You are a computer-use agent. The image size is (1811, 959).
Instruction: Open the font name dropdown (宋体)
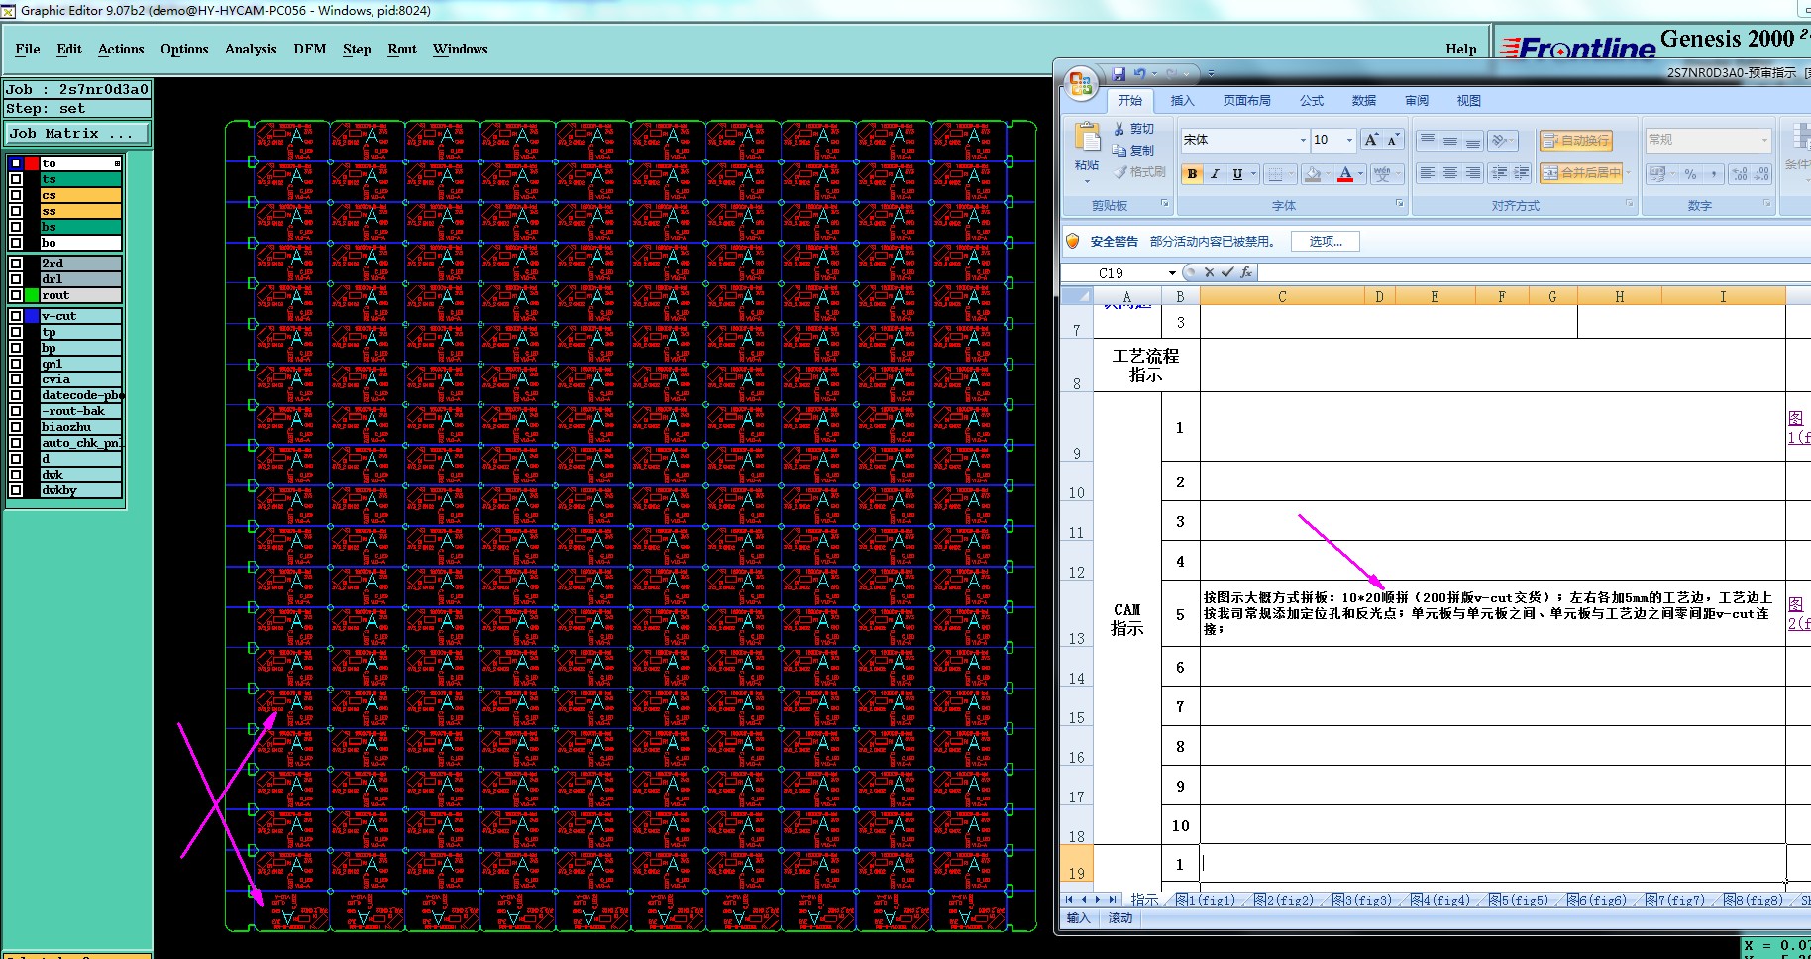point(1303,140)
